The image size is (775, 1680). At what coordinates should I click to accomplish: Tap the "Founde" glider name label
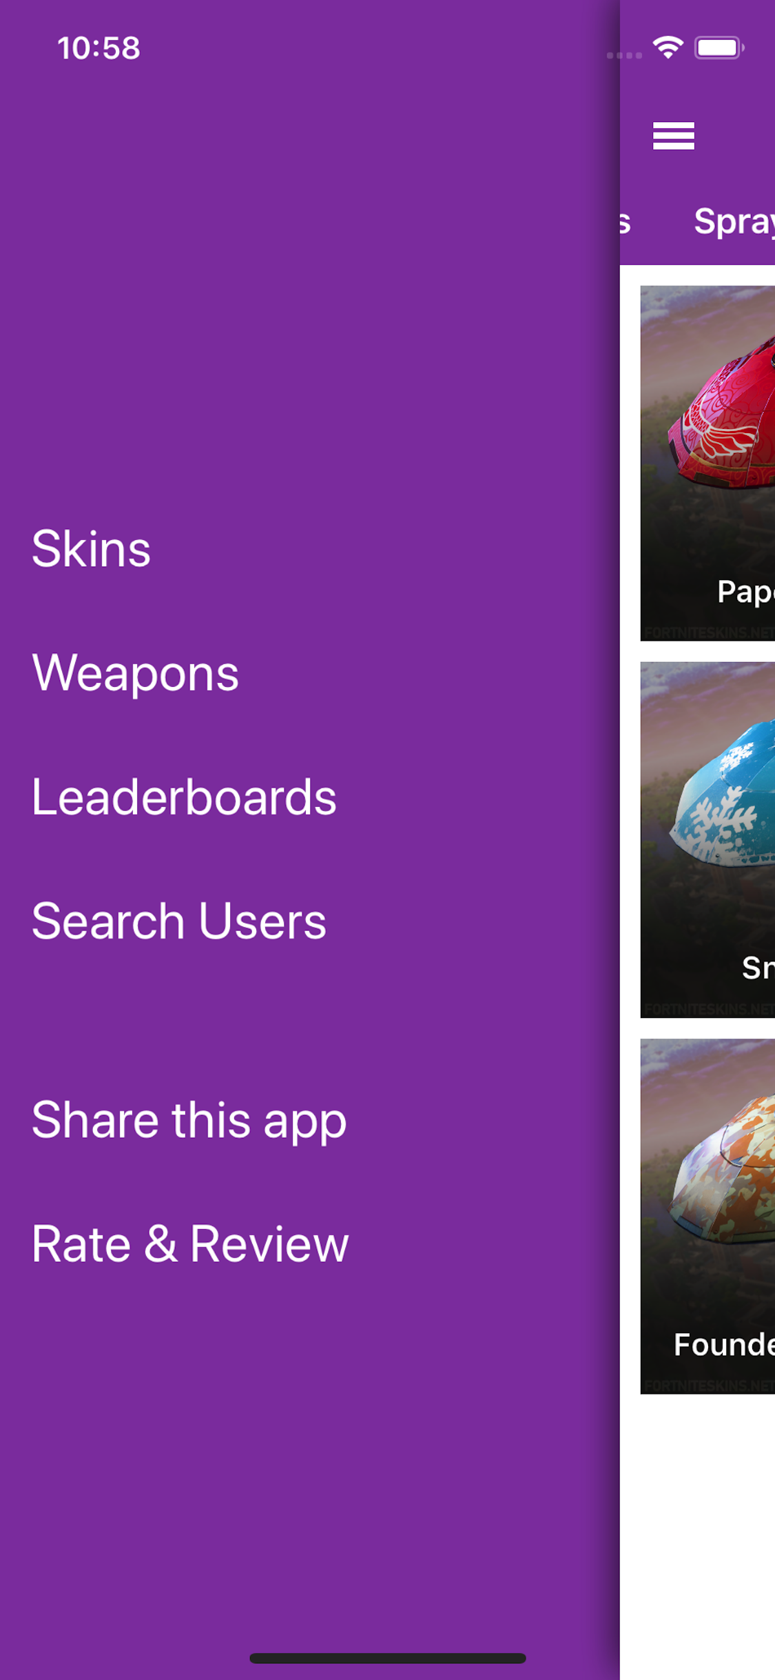(x=724, y=1345)
